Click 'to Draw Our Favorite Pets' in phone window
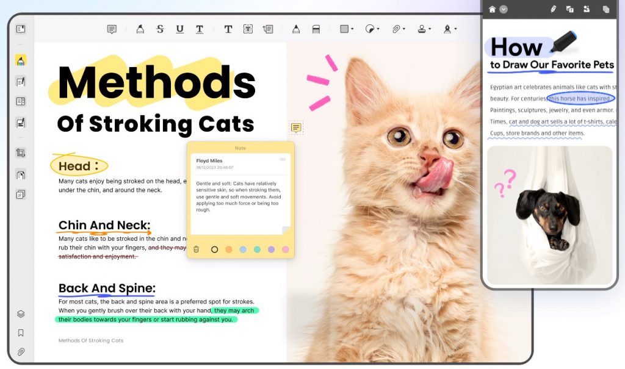This screenshot has height=369, width=625. click(x=552, y=65)
